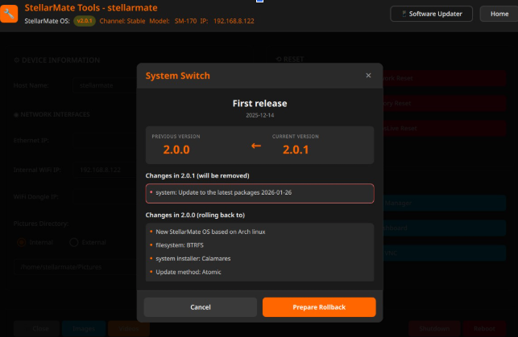Click the dimmed Reboot button
The height and width of the screenshot is (337, 518).
[484, 328]
